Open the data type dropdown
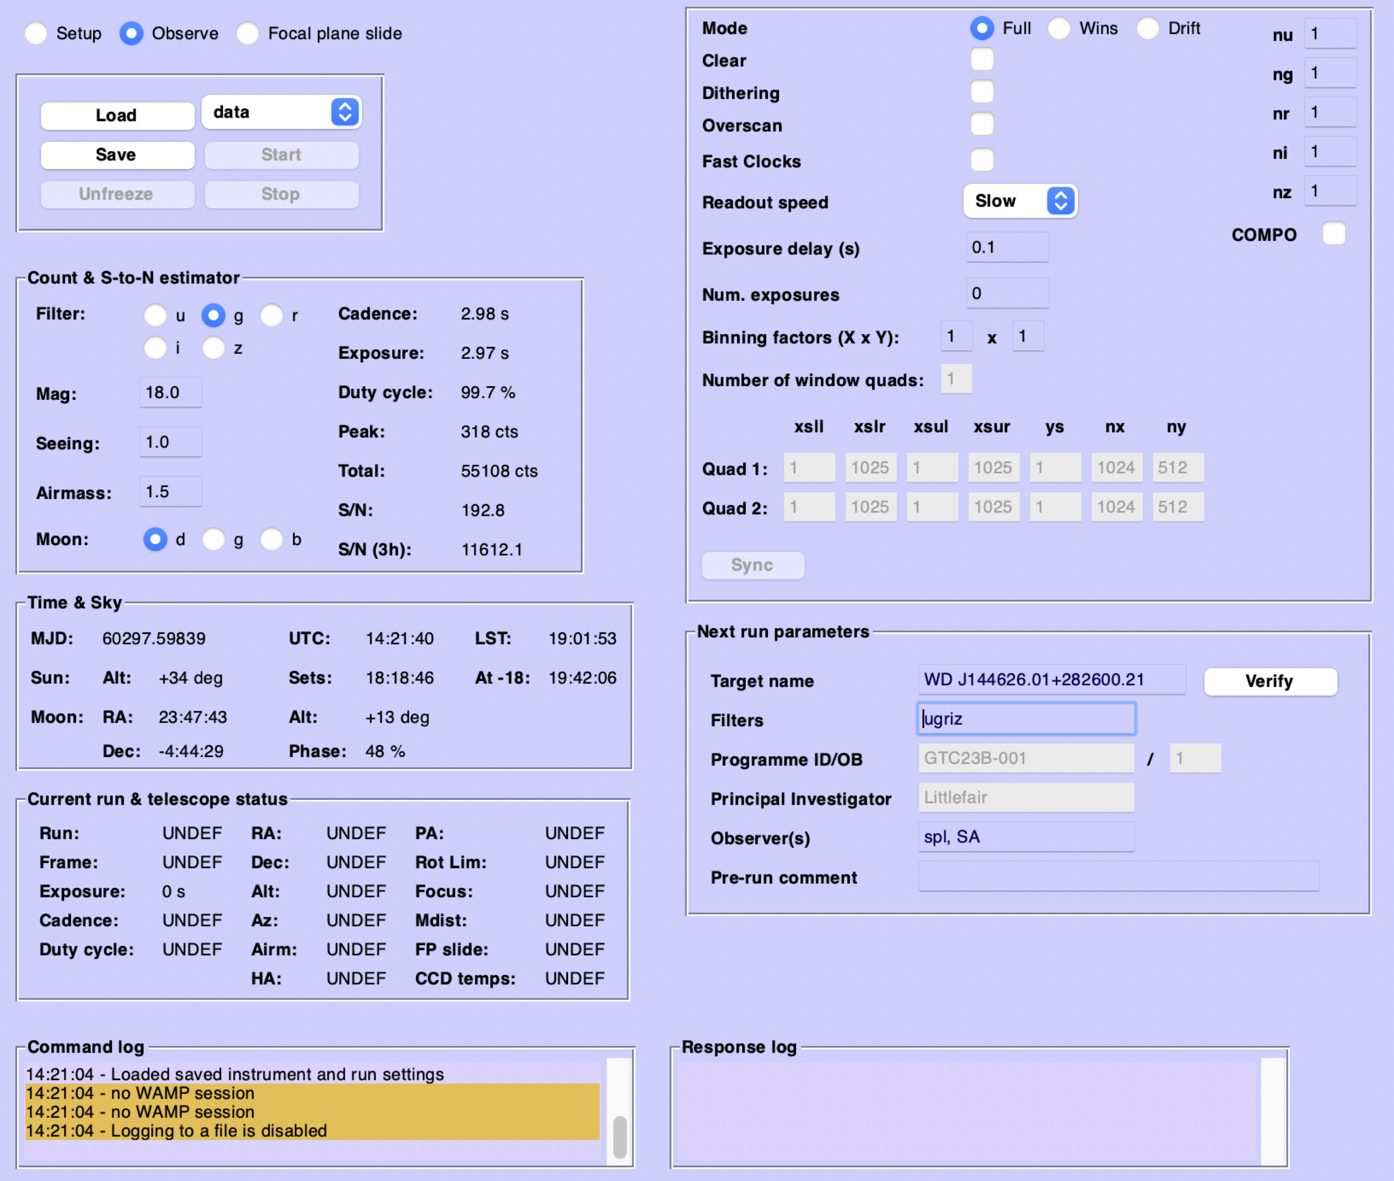Image resolution: width=1394 pixels, height=1181 pixels. pyautogui.click(x=281, y=113)
